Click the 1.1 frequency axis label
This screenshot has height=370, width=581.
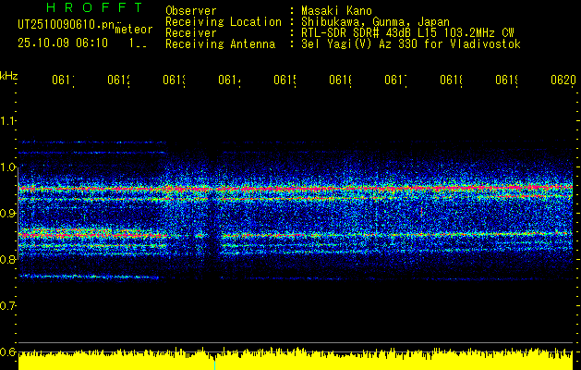7,120
